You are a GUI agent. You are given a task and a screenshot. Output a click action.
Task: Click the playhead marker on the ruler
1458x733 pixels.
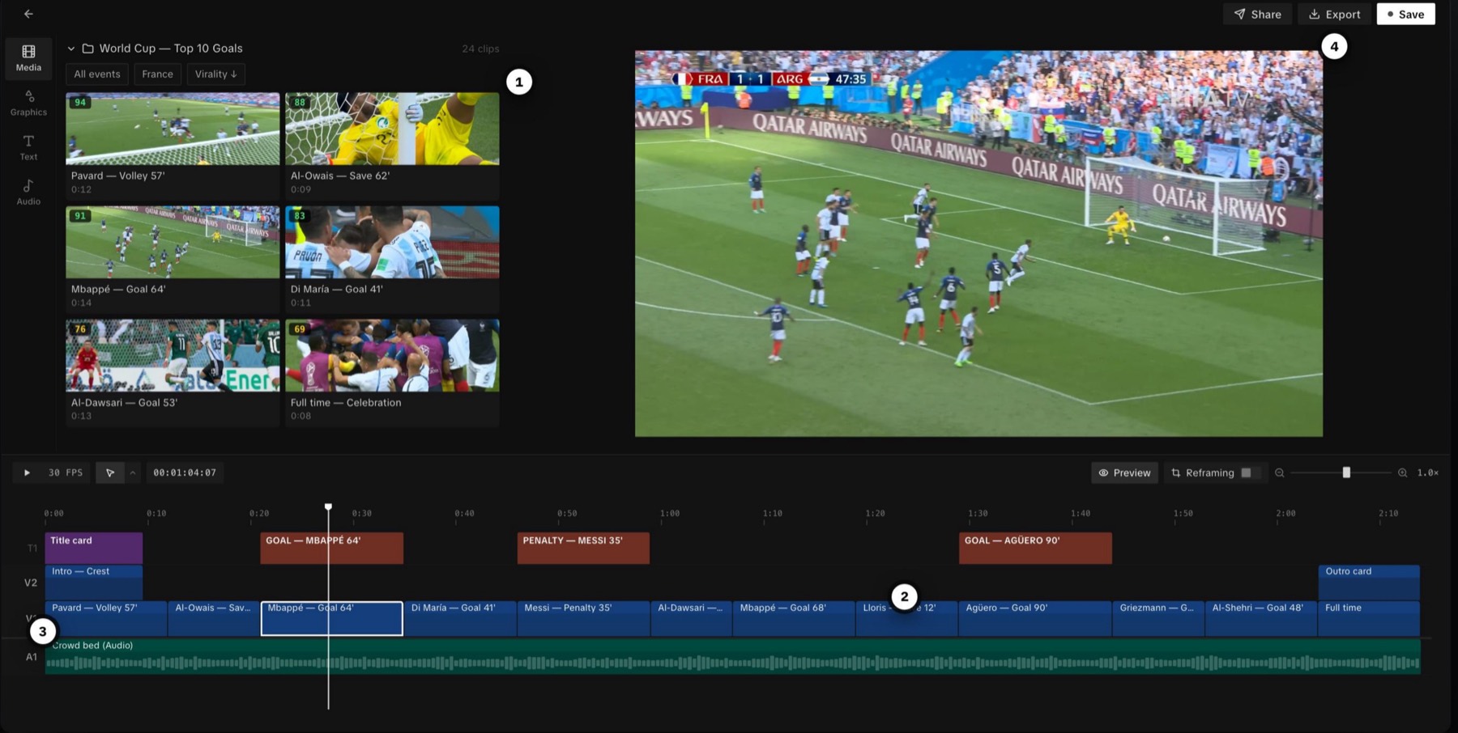(328, 506)
